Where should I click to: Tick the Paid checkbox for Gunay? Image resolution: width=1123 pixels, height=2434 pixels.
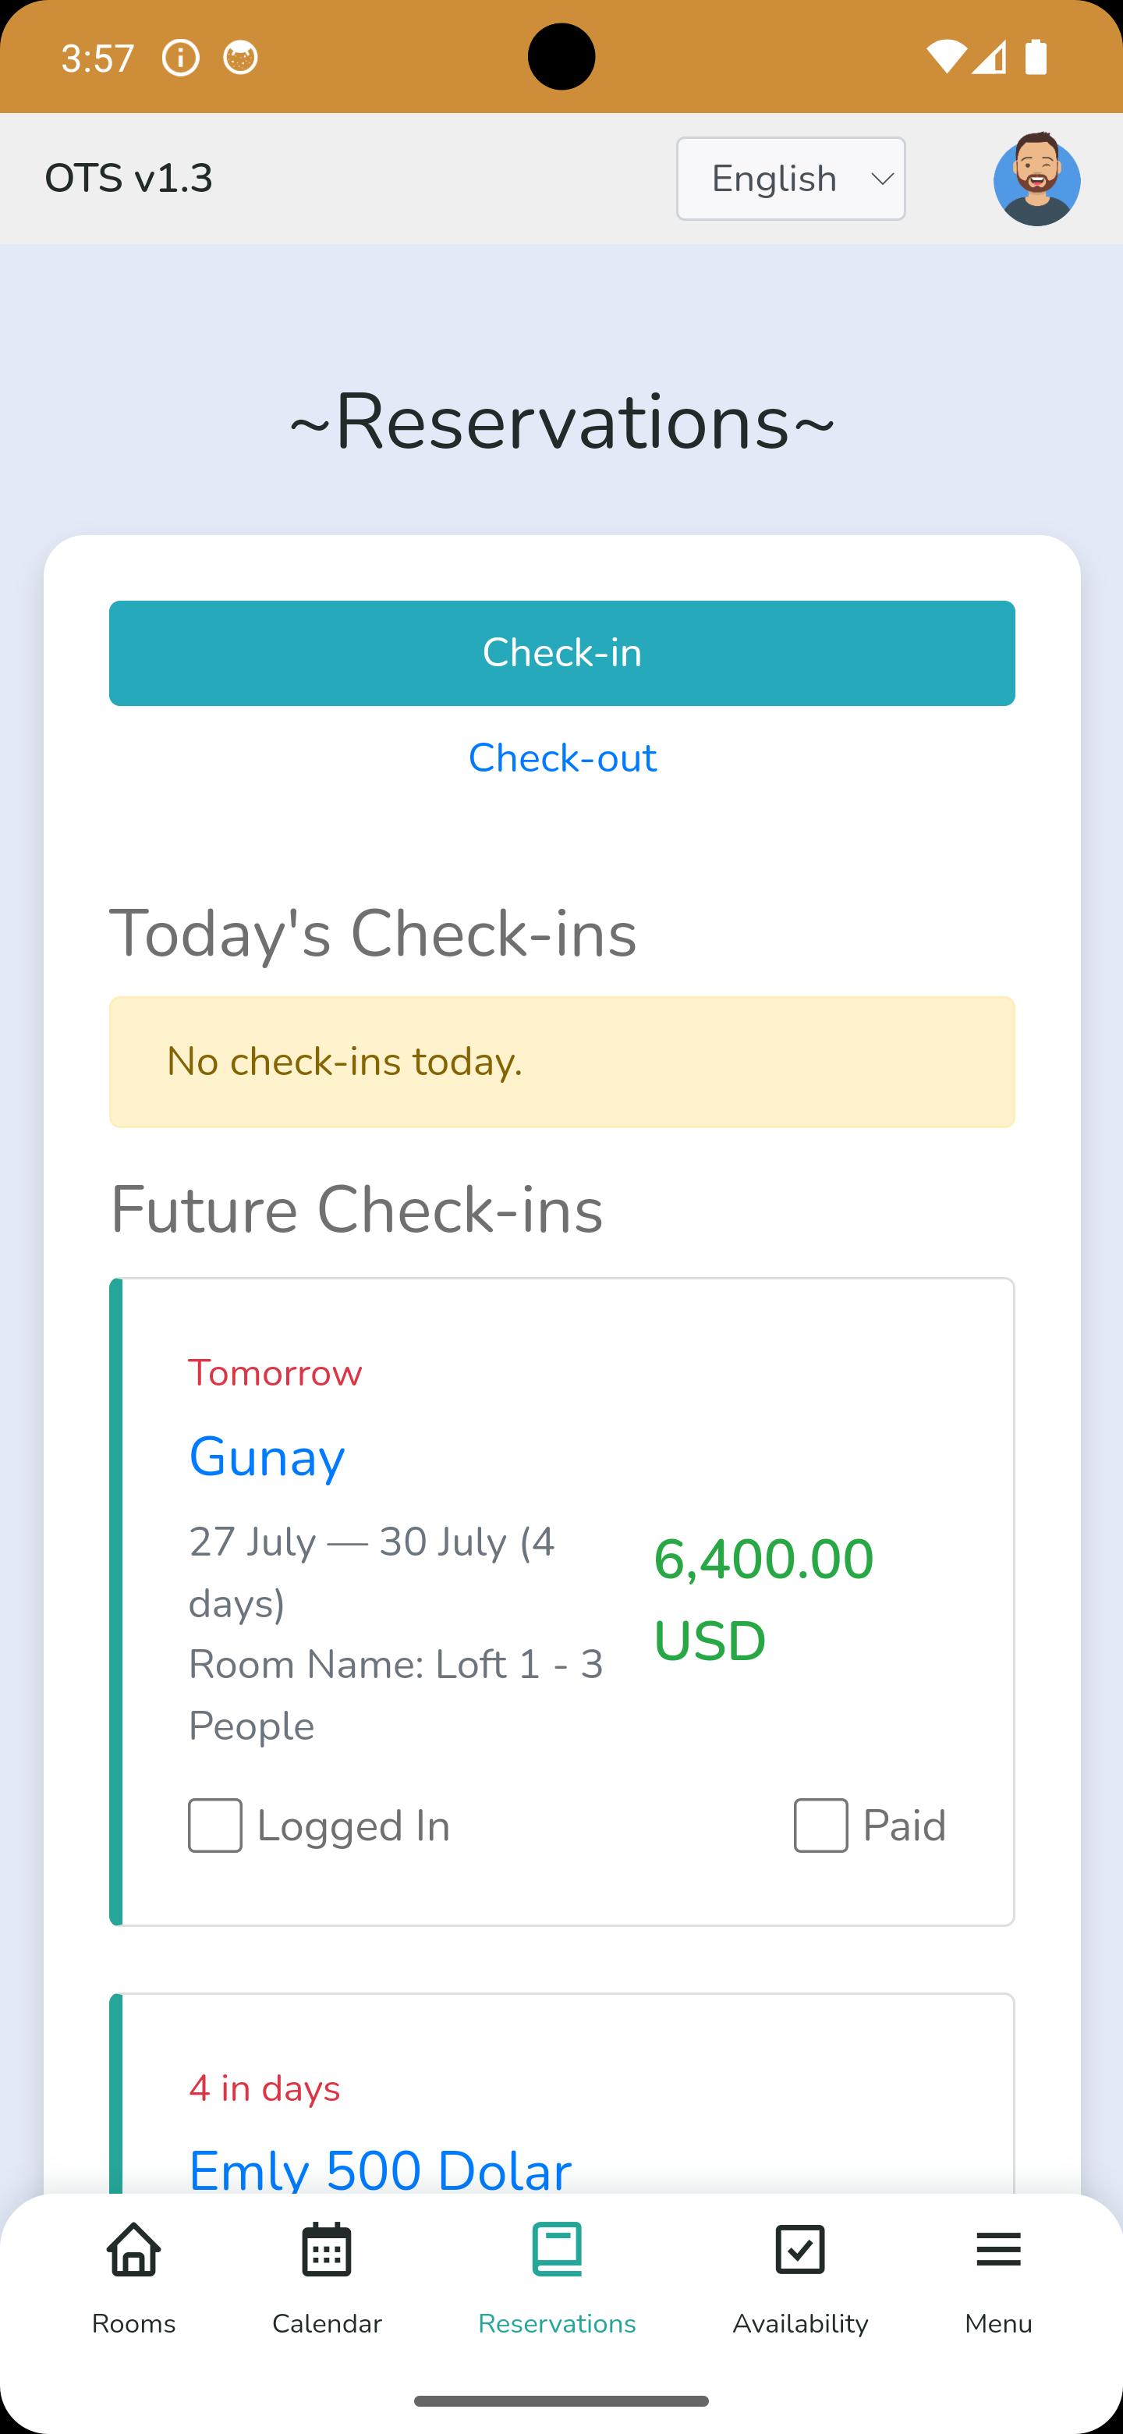tap(820, 1825)
